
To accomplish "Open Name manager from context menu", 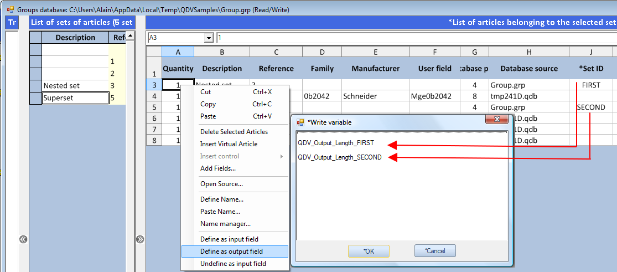I will click(x=225, y=224).
